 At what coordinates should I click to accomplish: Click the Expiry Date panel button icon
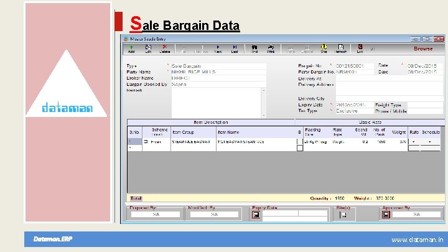[256, 215]
